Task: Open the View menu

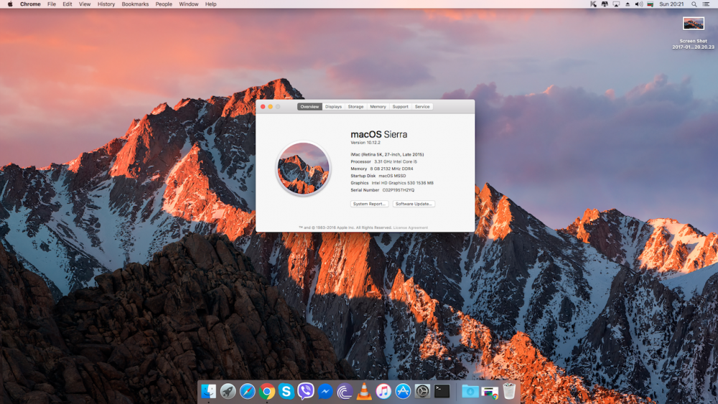Action: [85, 4]
